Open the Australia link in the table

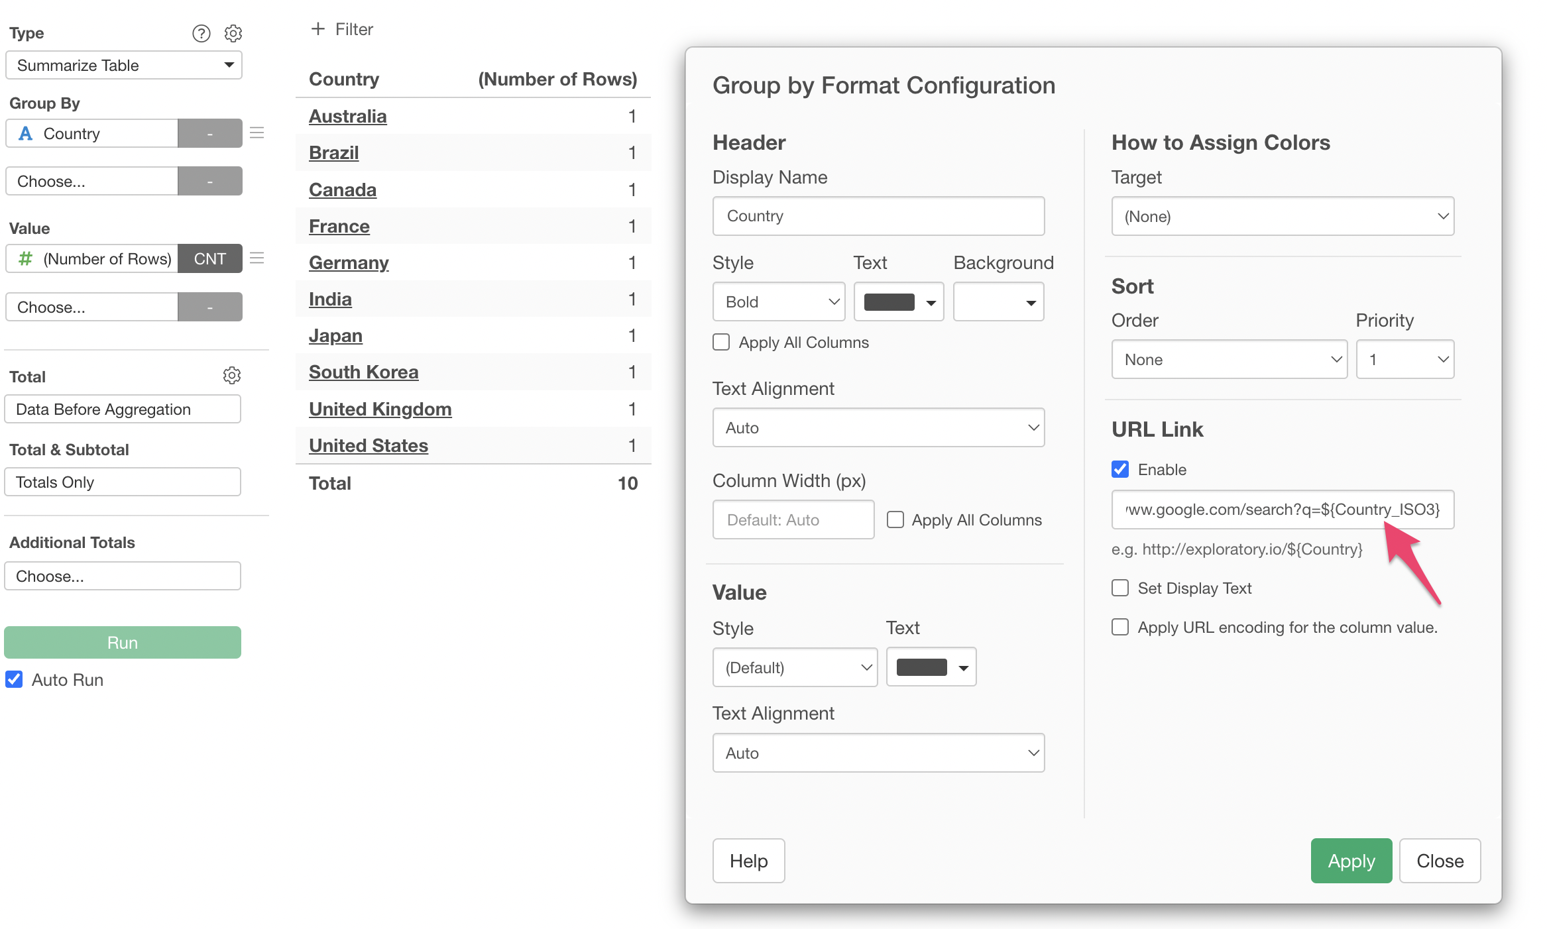[x=347, y=117]
